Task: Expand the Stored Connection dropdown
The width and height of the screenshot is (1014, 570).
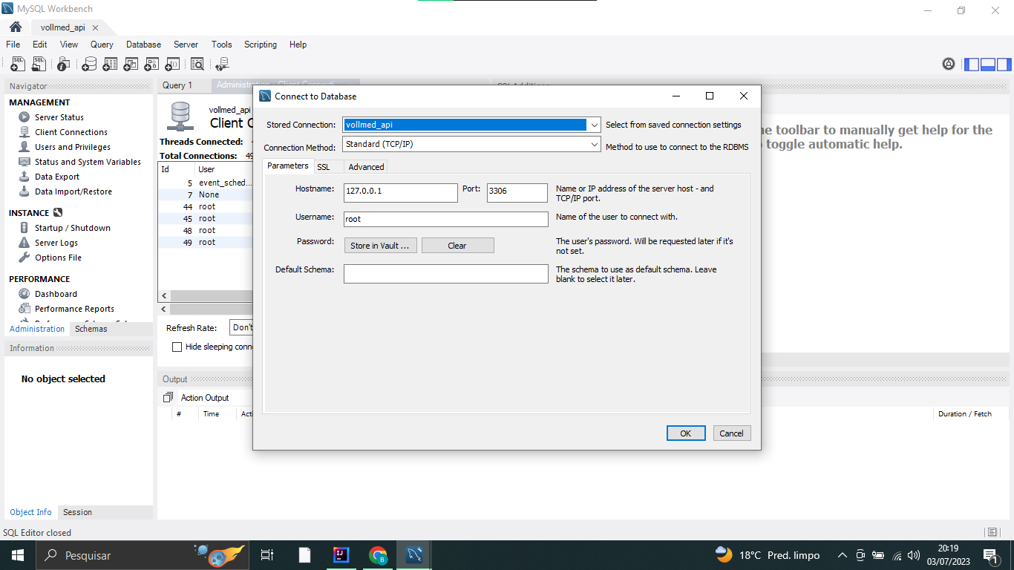Action: pyautogui.click(x=594, y=125)
